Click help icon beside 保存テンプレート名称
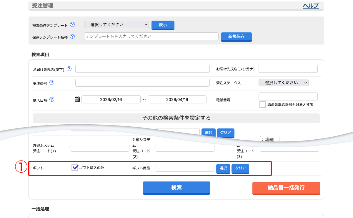The width and height of the screenshot is (353, 218). (x=72, y=37)
